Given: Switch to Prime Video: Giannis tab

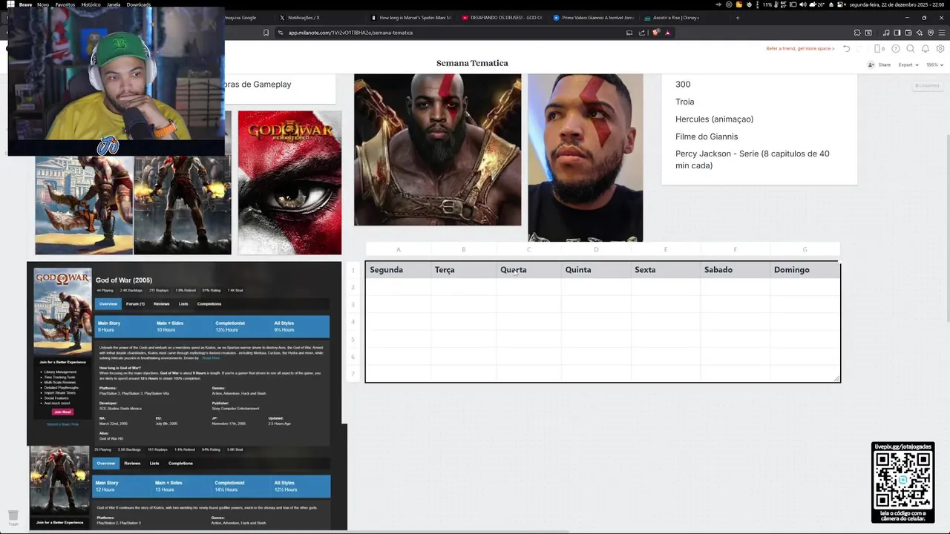Looking at the screenshot, I should (x=594, y=18).
